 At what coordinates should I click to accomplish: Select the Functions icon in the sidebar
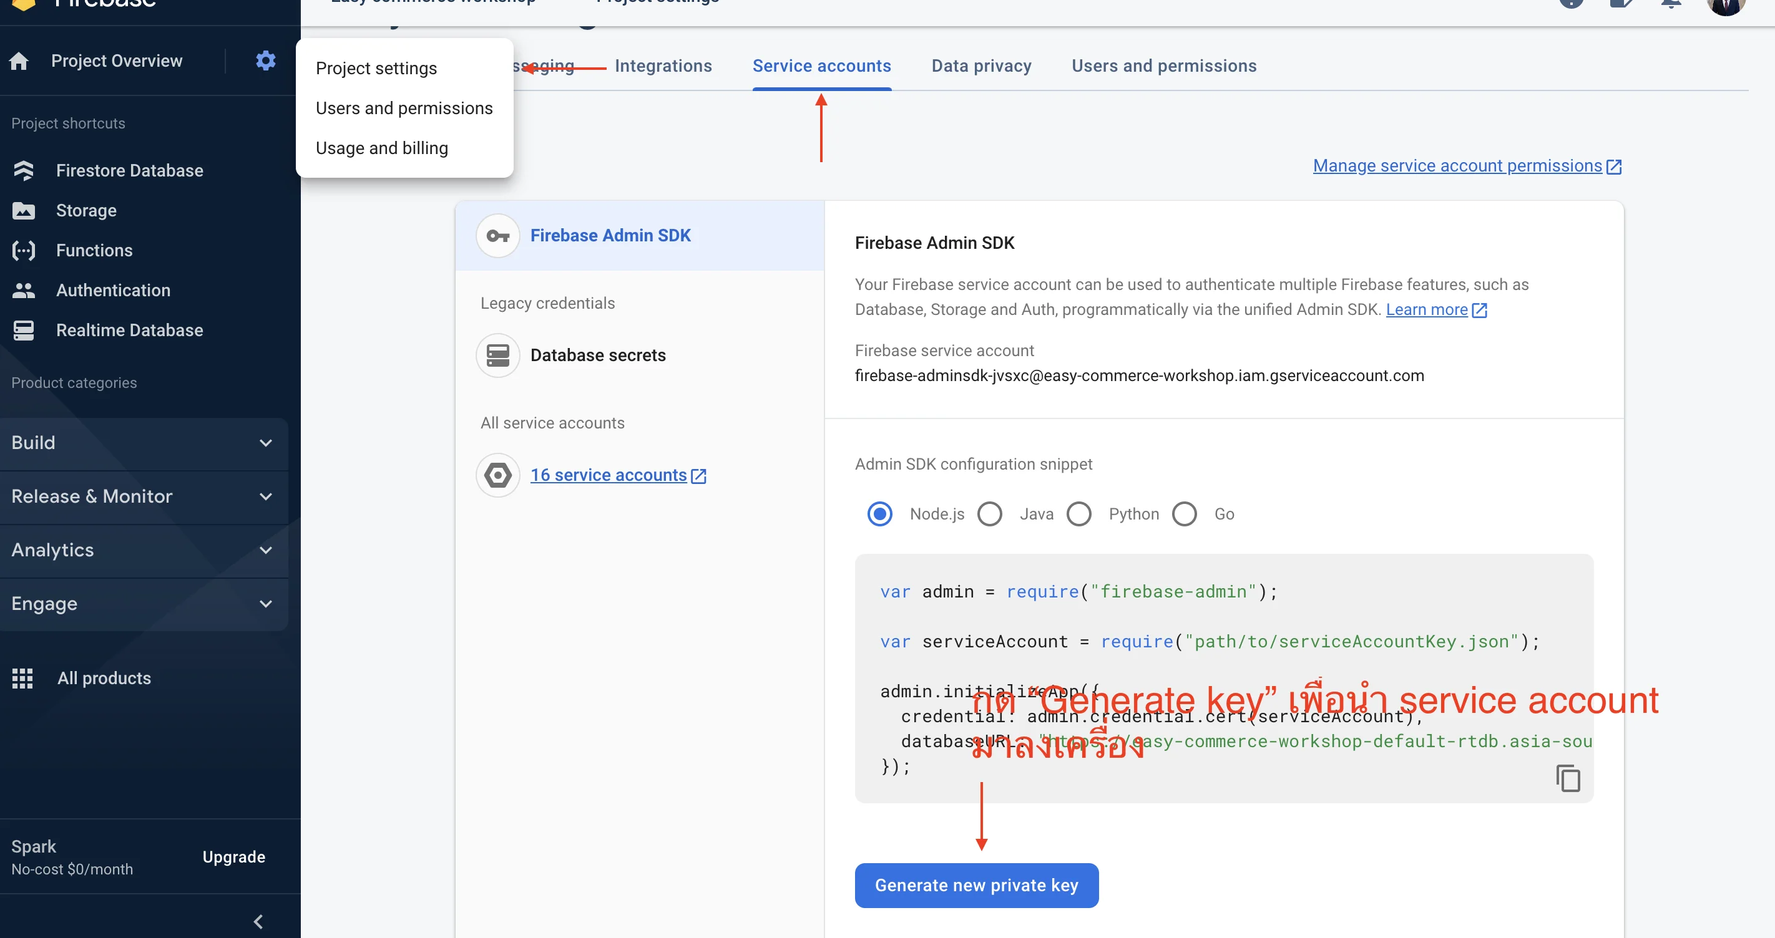pyautogui.click(x=24, y=250)
